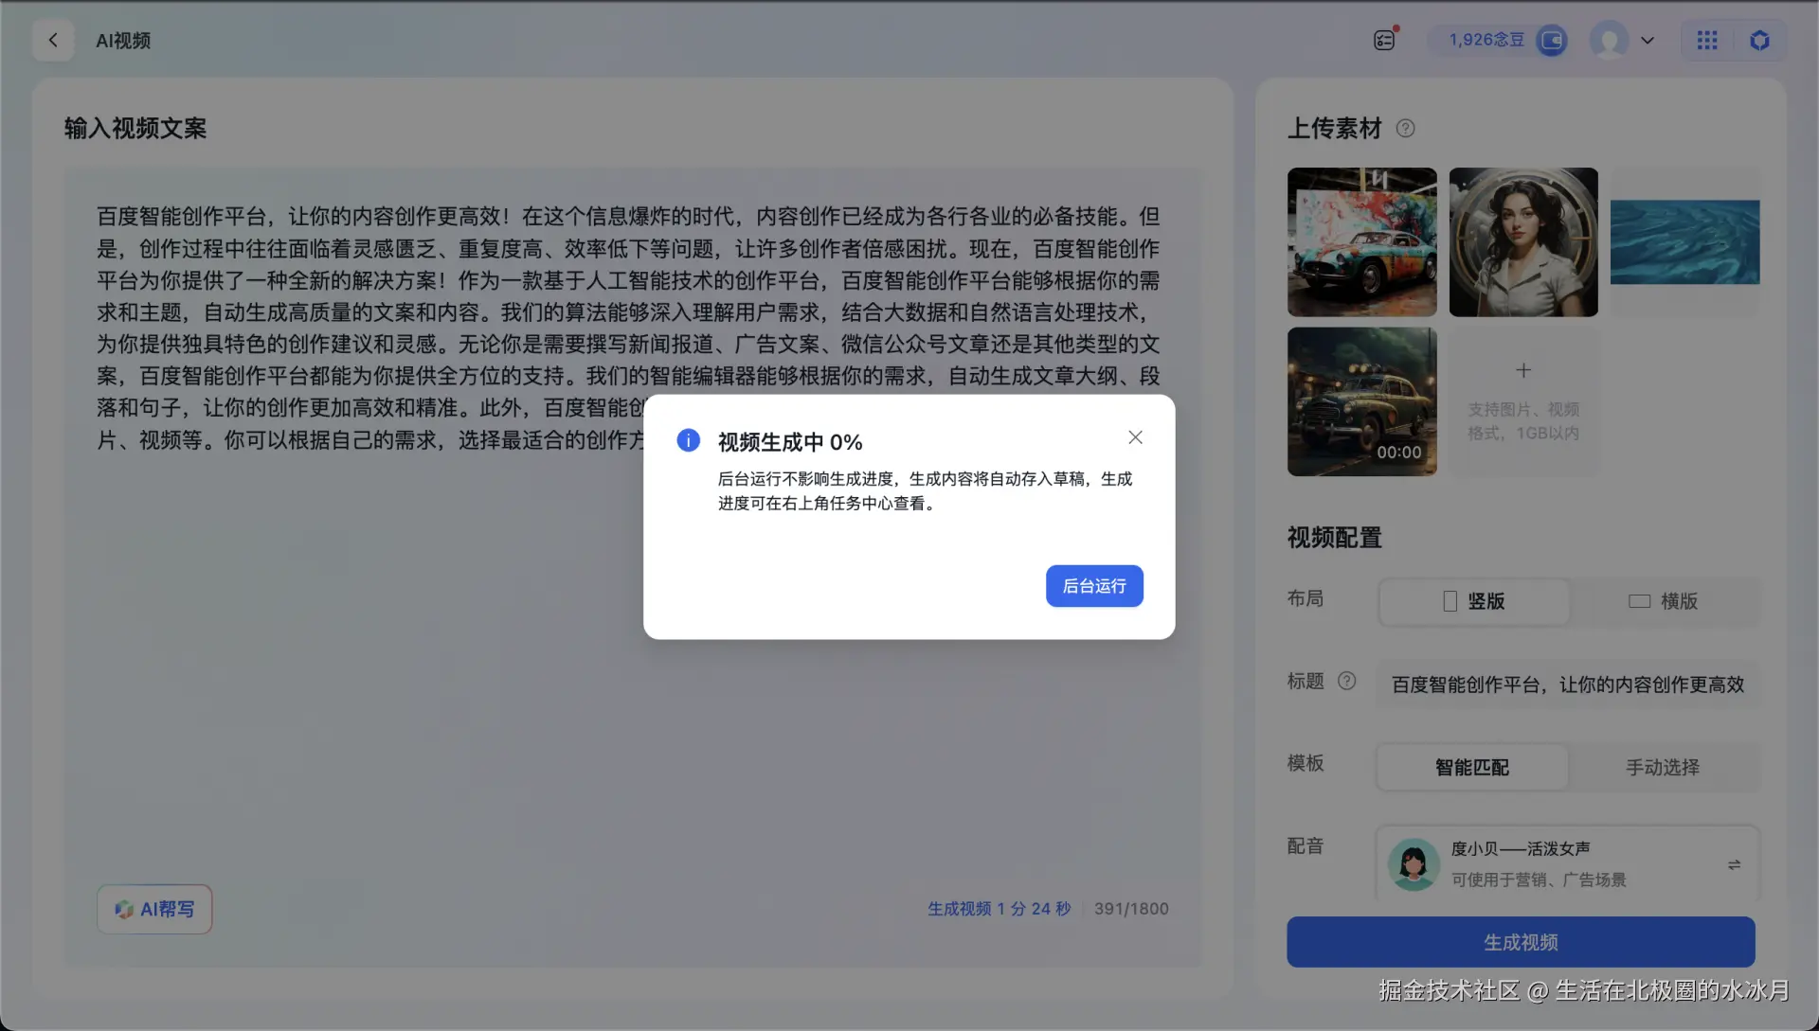Click the 后台运行 button
The image size is (1819, 1031).
[x=1094, y=586]
